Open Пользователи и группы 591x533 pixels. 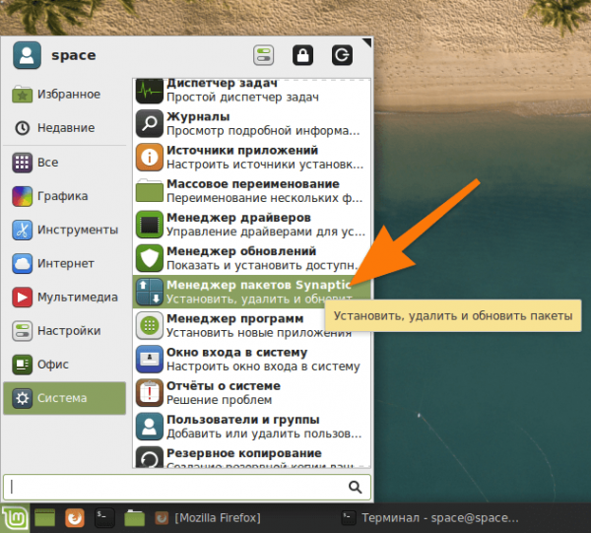(252, 427)
